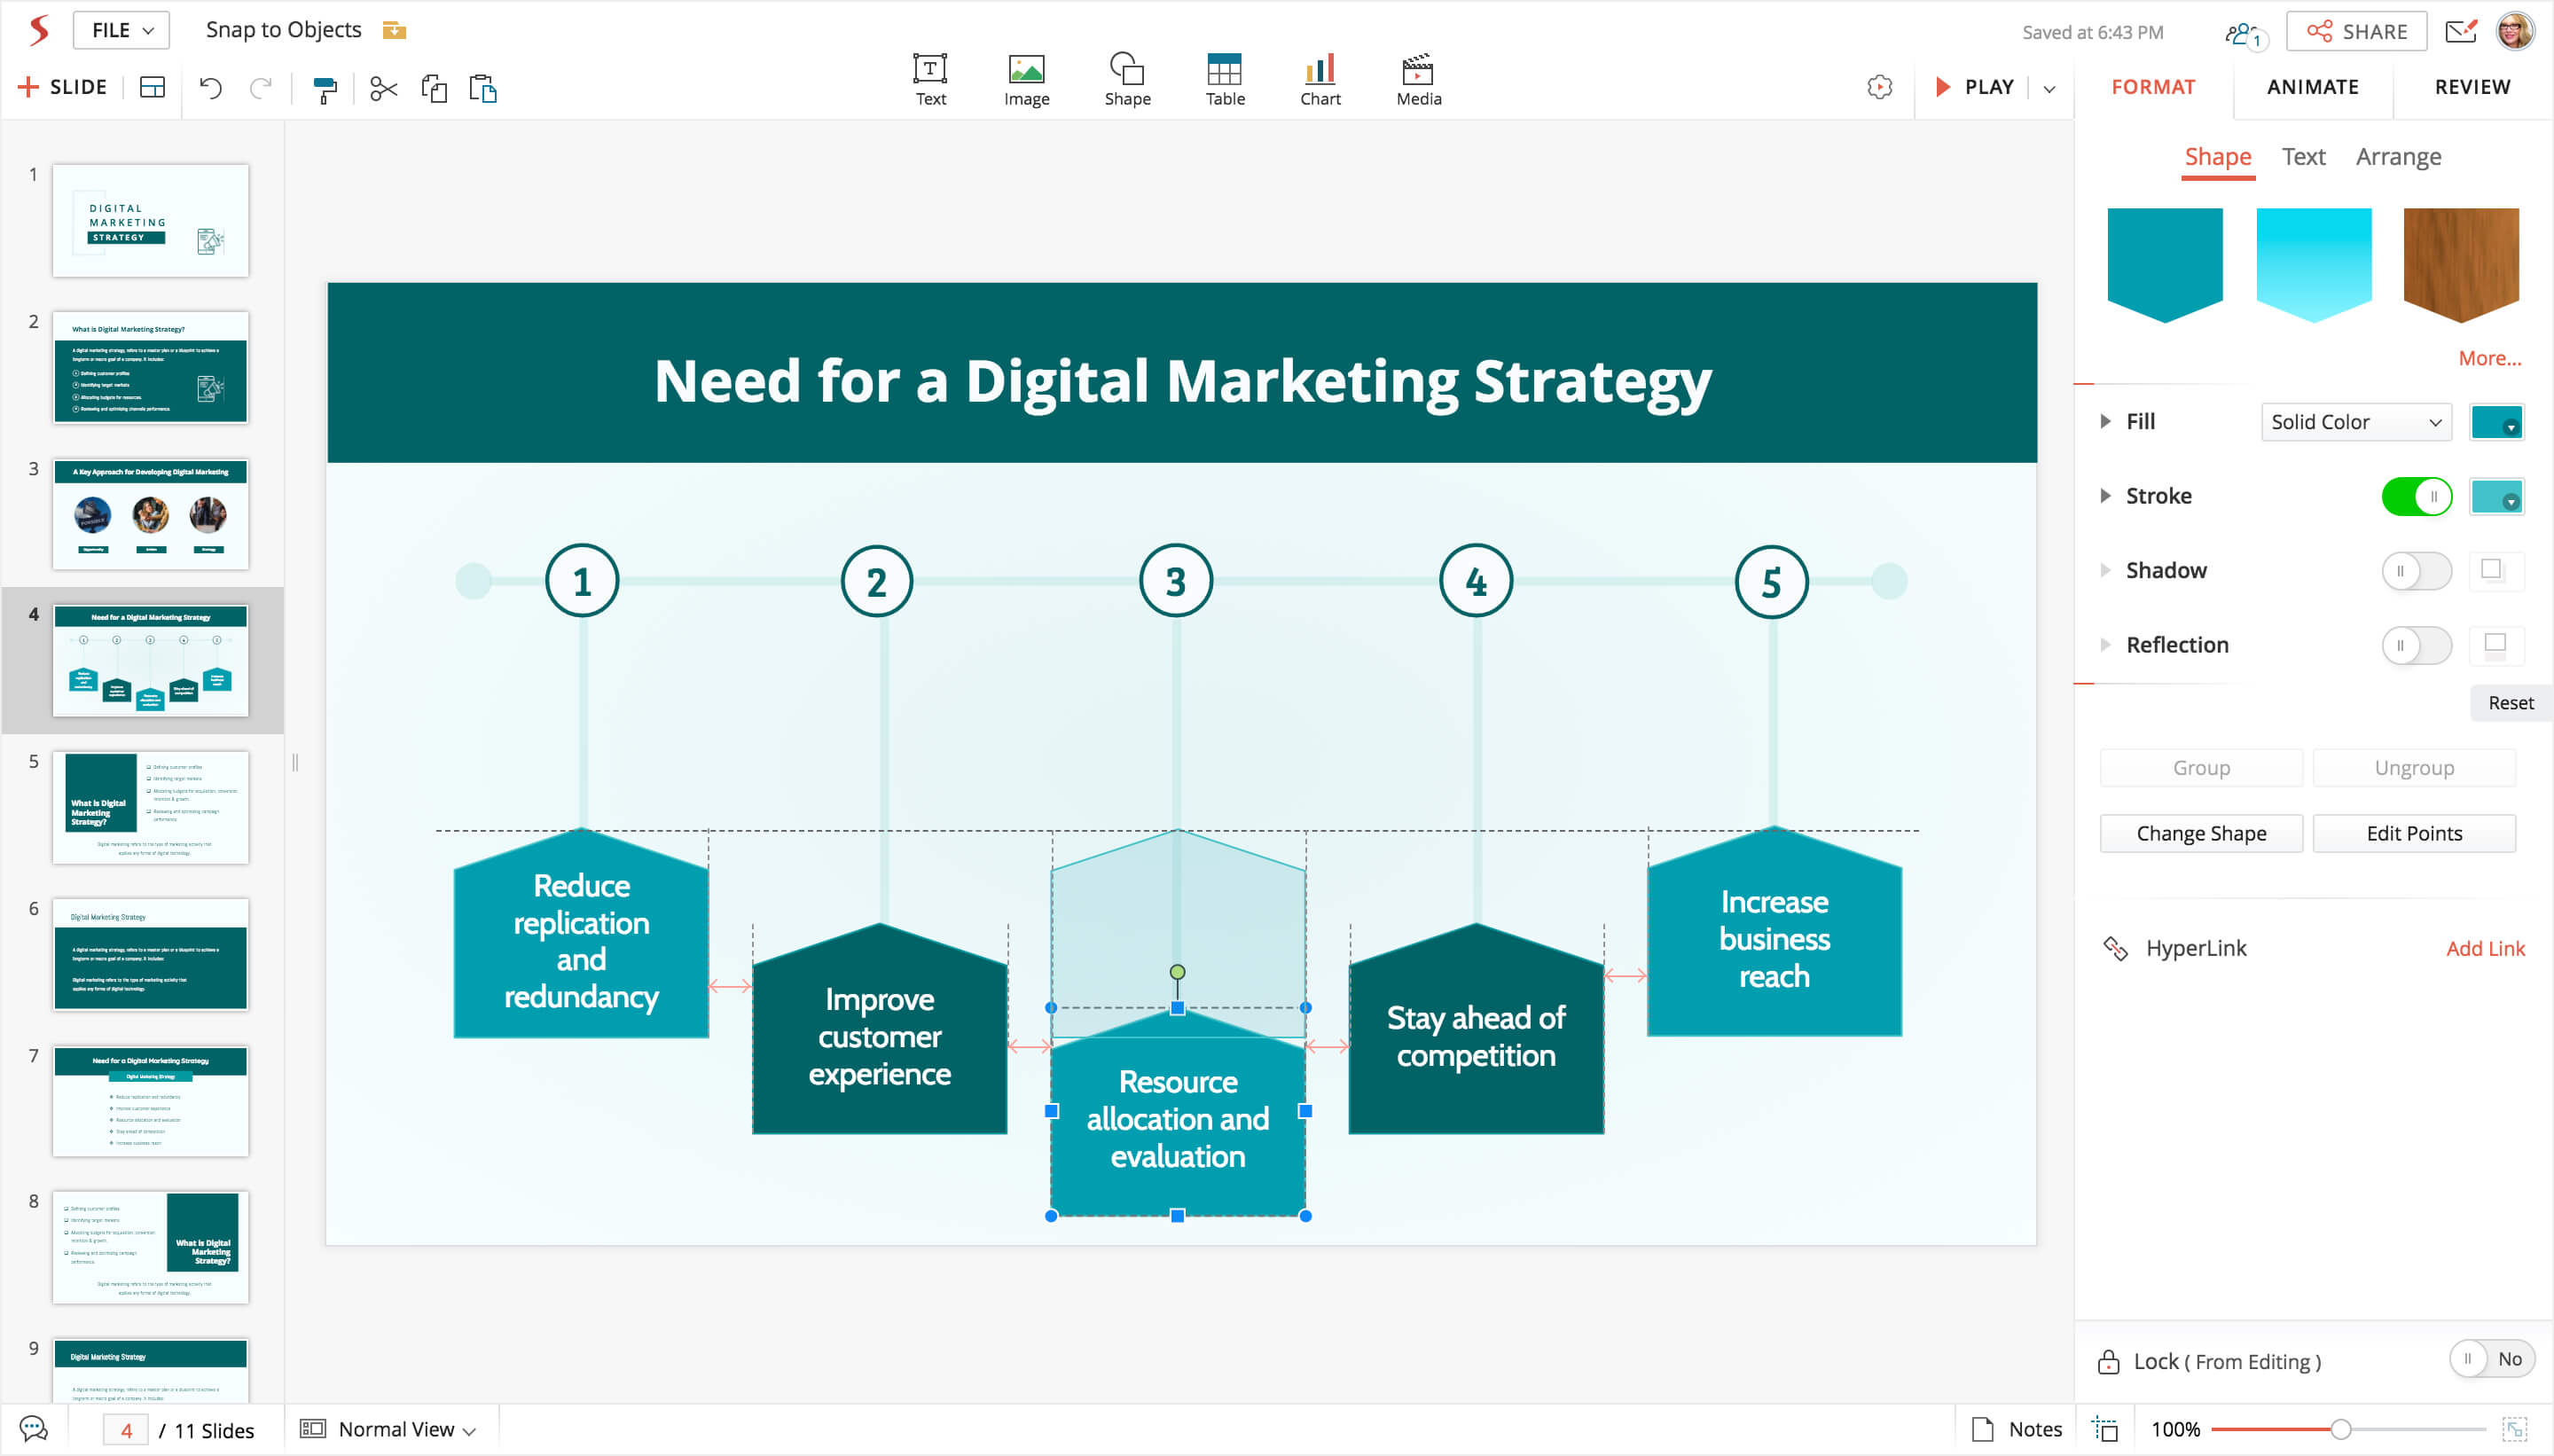Enable the Shadow toggle
Viewport: 2554px width, 1456px height.
(2416, 571)
